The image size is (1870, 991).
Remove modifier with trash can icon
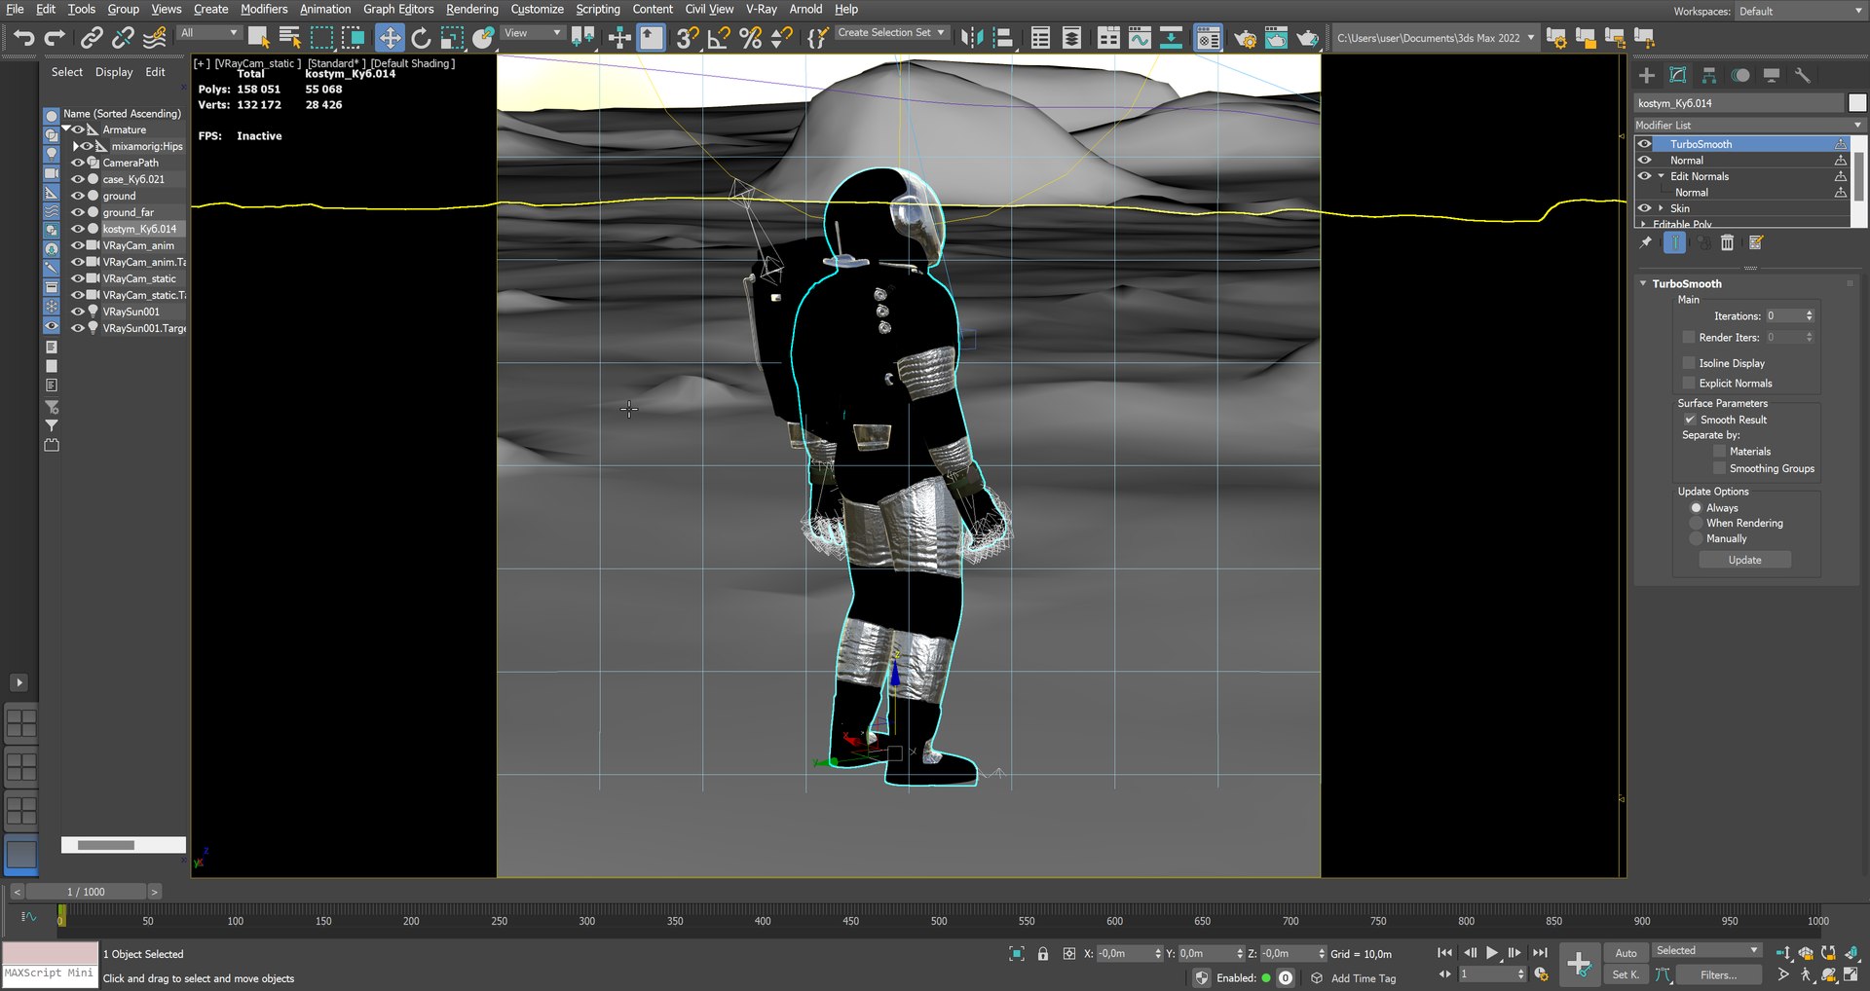pyautogui.click(x=1727, y=242)
